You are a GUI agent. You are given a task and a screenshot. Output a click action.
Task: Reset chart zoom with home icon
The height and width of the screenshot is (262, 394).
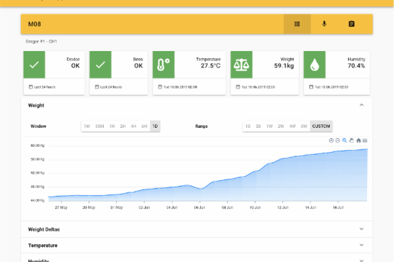click(x=359, y=140)
